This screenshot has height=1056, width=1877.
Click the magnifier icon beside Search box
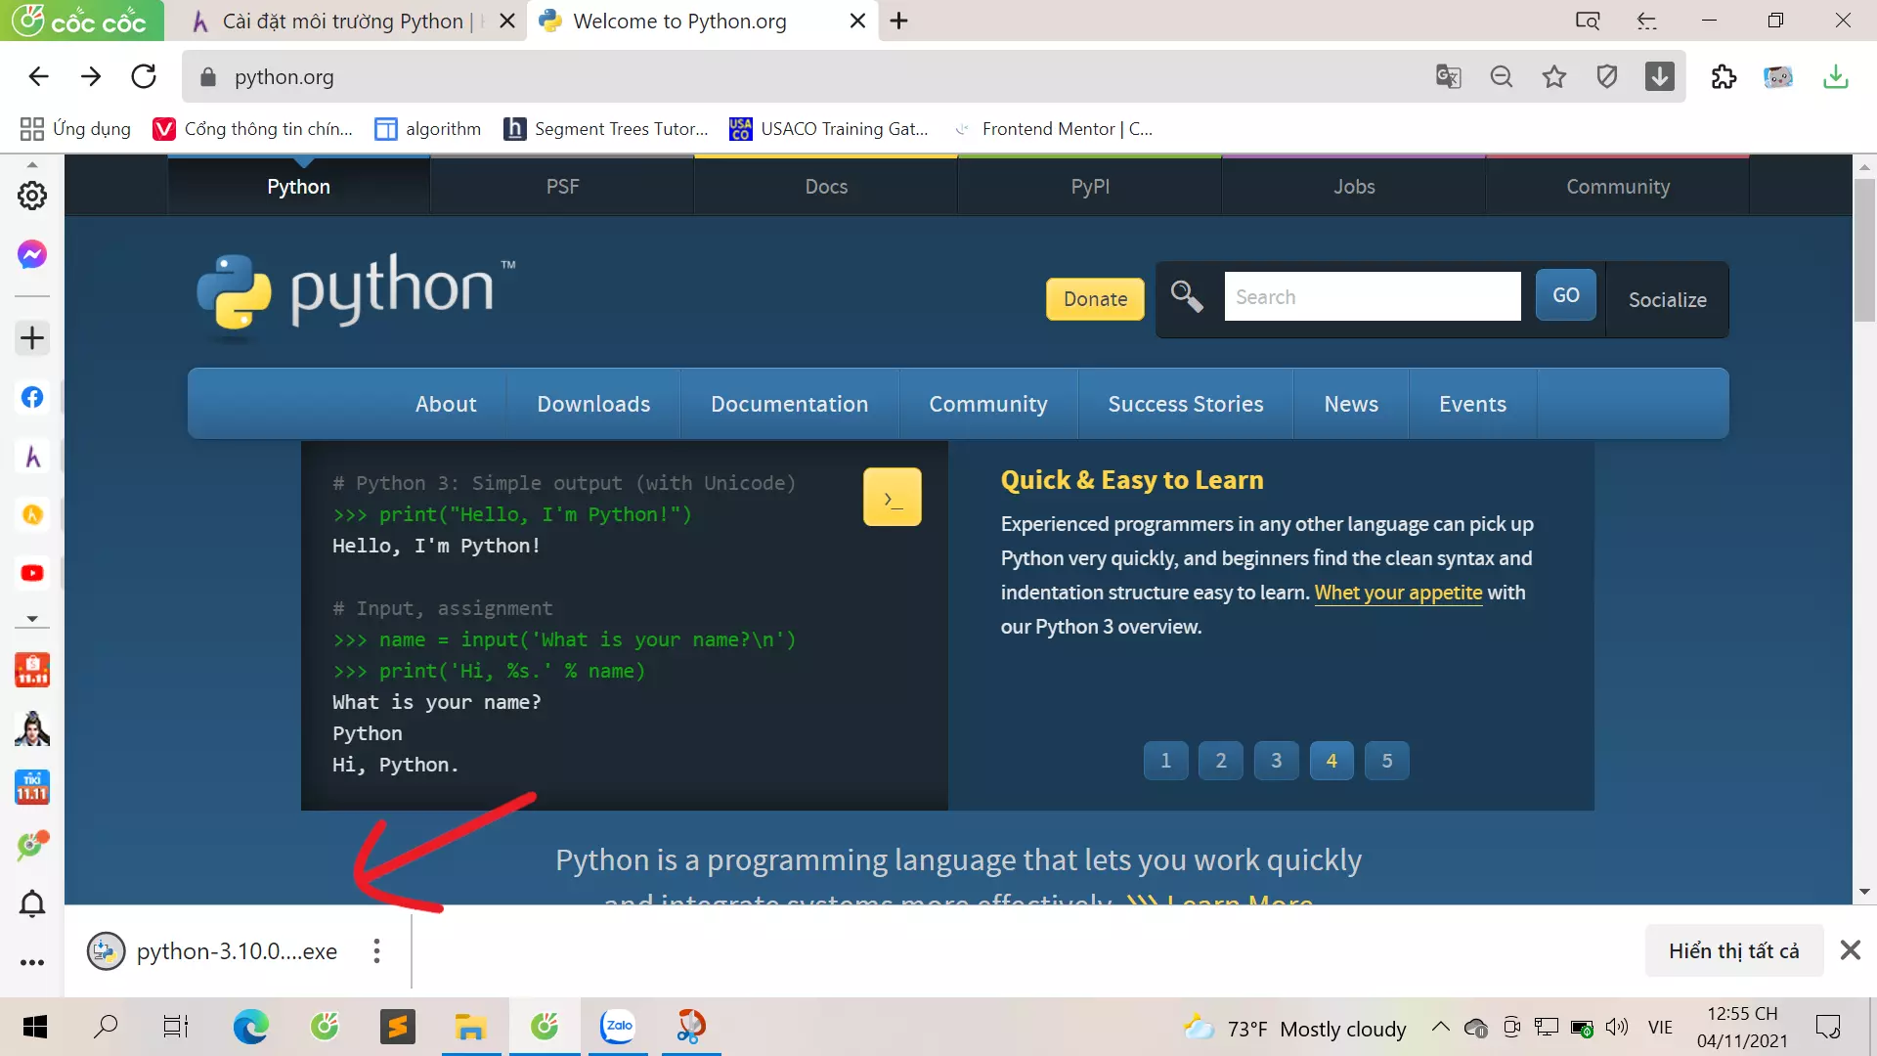pos(1187,296)
